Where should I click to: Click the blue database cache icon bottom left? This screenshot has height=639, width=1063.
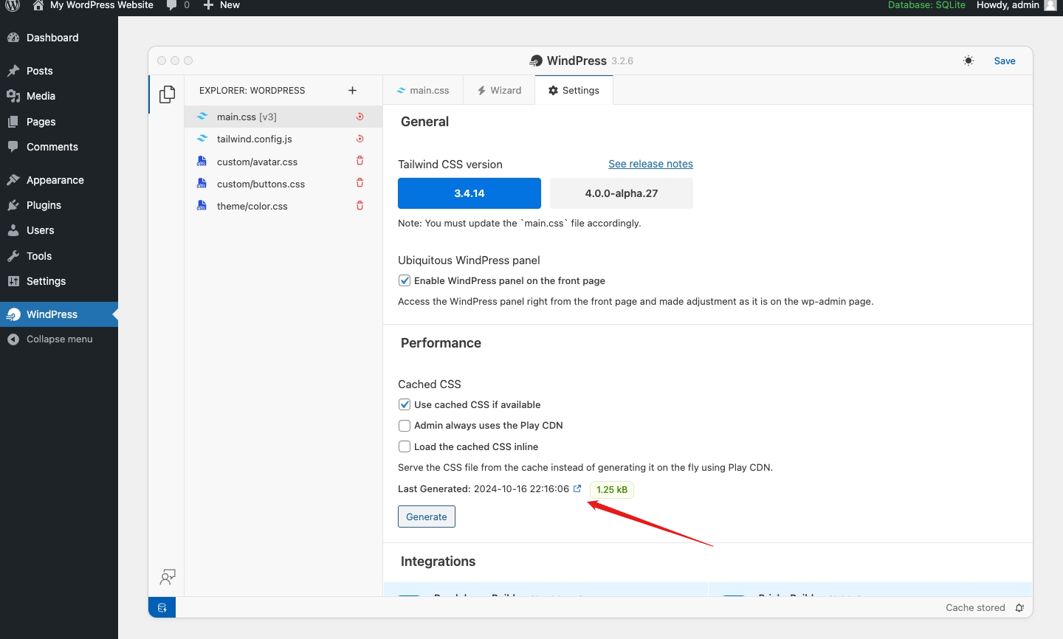162,607
